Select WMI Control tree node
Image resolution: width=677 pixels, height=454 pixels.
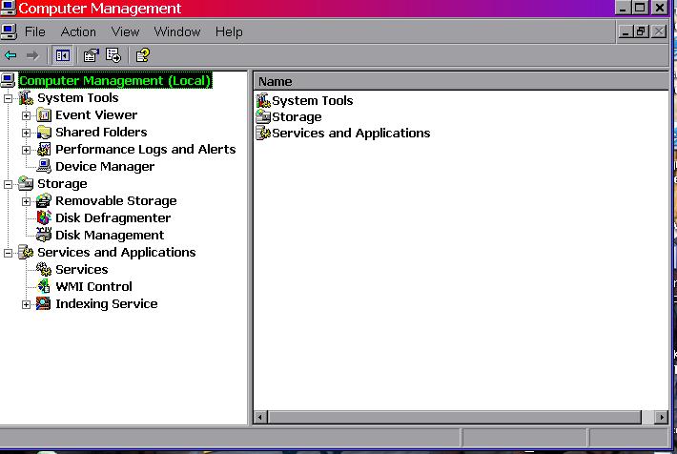pos(93,287)
